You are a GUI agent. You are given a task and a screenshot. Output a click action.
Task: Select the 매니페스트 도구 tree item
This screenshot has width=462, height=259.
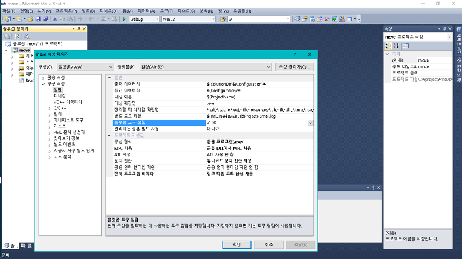pyautogui.click(x=68, y=120)
